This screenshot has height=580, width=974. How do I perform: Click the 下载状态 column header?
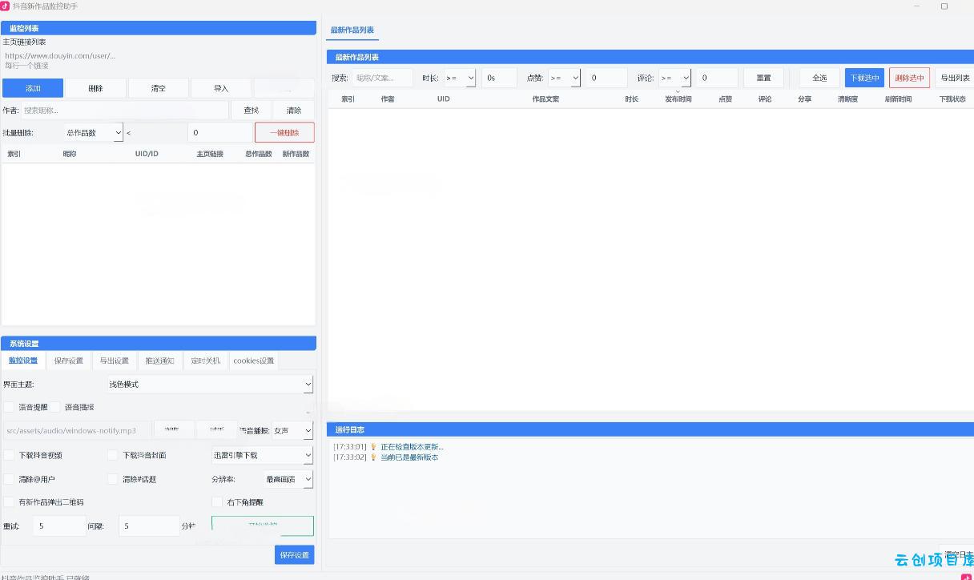click(952, 99)
